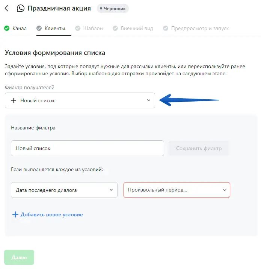Screen dimensions: 261x269
Task: Open the Внешний вид step tab
Action: [137, 28]
